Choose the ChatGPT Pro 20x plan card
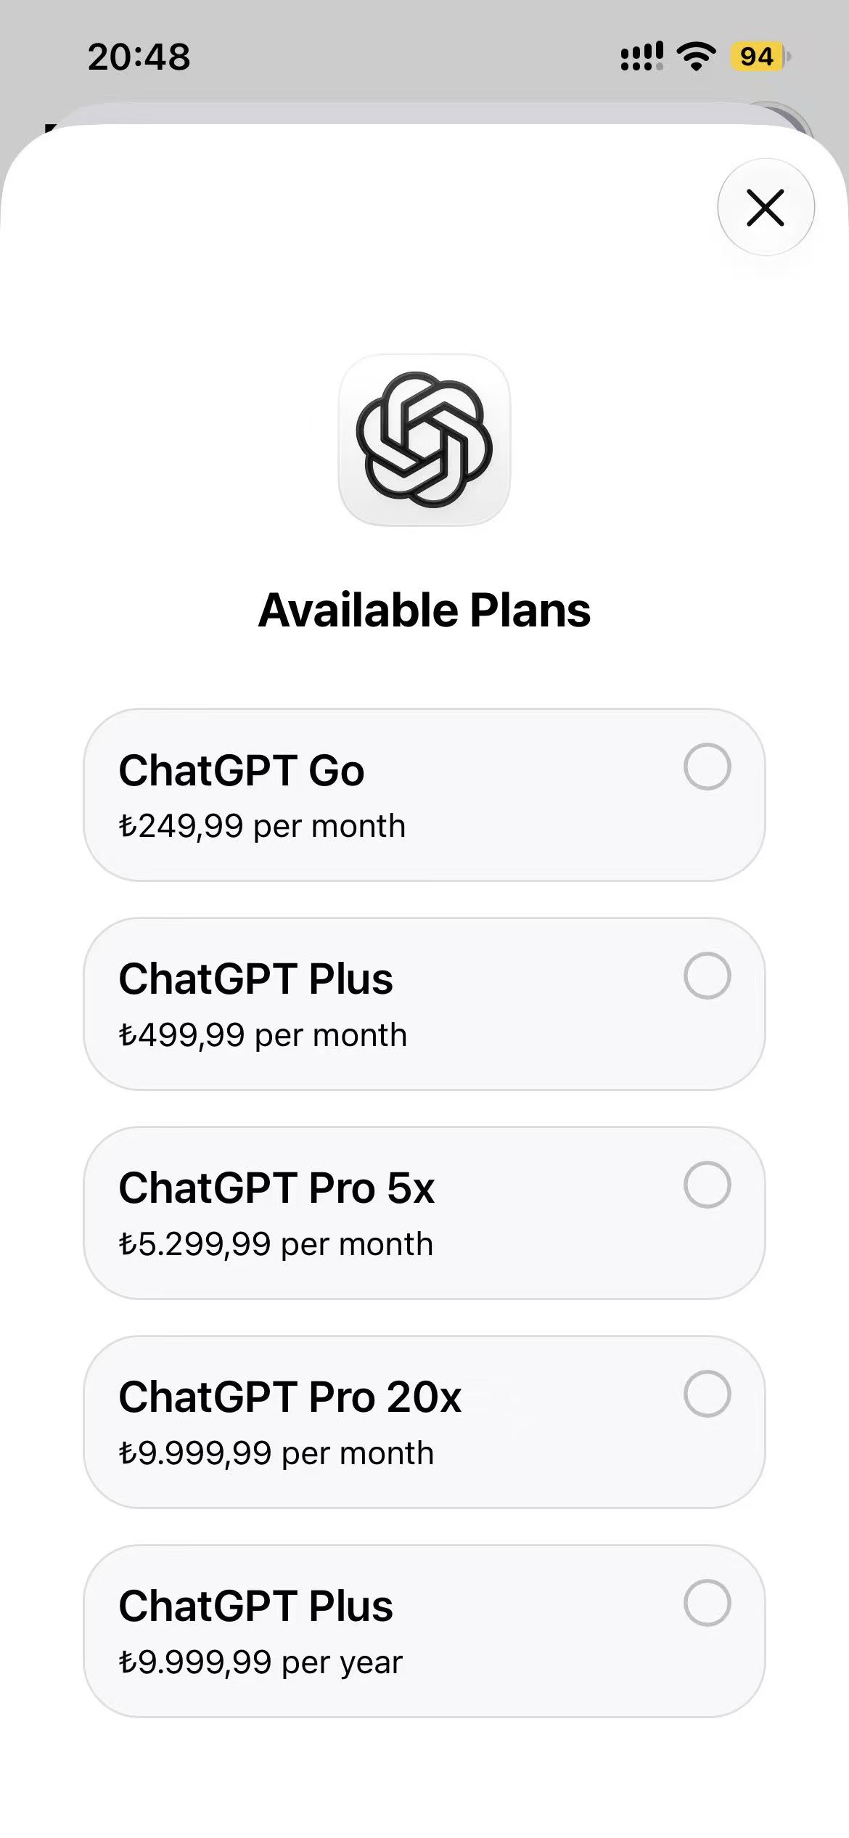 click(424, 1422)
